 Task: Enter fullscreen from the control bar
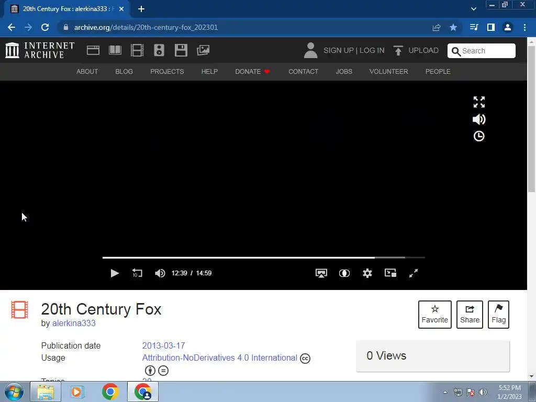coord(414,273)
